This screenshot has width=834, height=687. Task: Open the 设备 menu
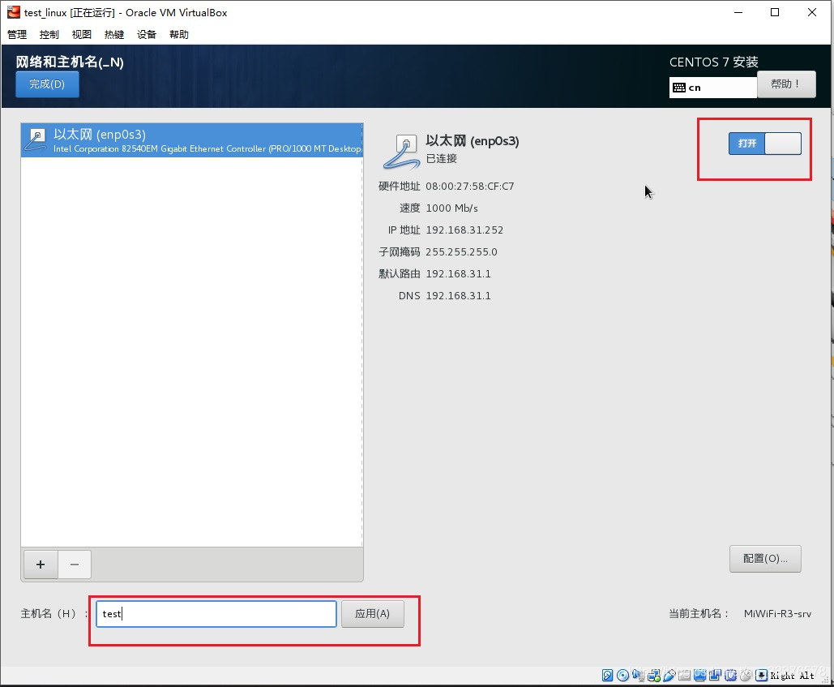click(146, 35)
